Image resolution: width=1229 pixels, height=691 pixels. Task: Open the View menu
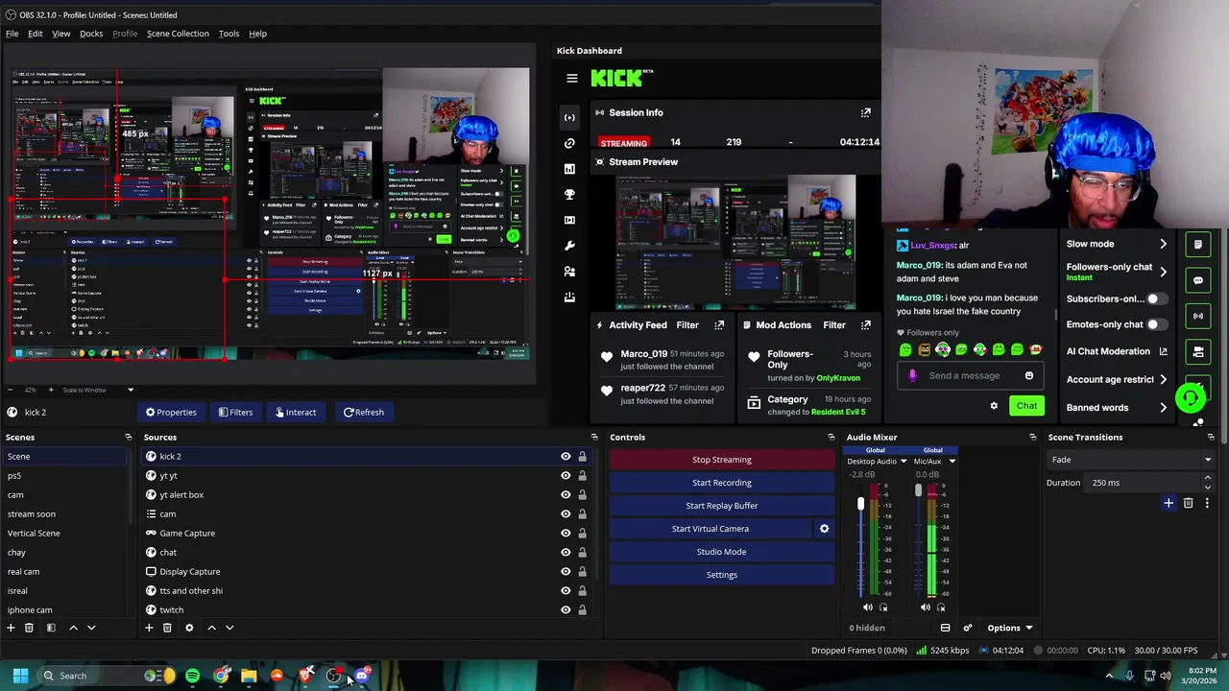[60, 34]
